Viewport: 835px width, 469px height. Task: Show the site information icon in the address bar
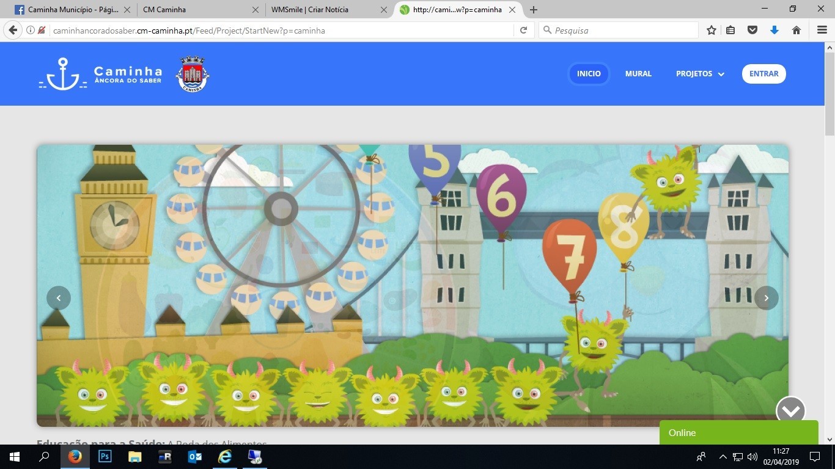(30, 30)
